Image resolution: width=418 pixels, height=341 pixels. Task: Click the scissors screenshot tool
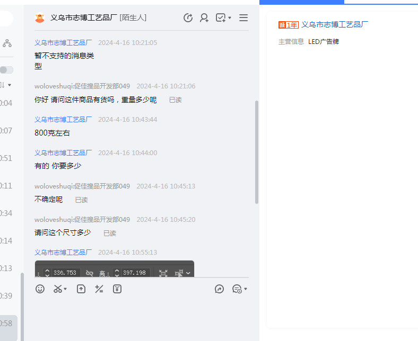point(57,289)
